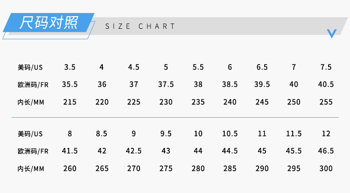Screen dimensions: 350x193
Task: Click the SIZE CHART heading text
Action: (140, 26)
